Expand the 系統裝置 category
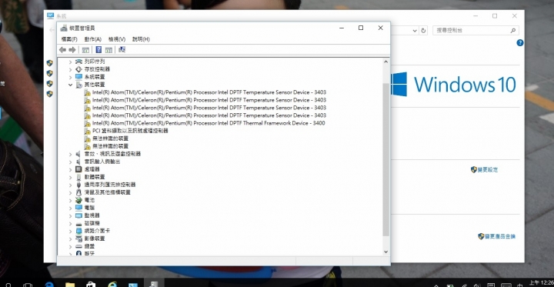 click(x=70, y=77)
